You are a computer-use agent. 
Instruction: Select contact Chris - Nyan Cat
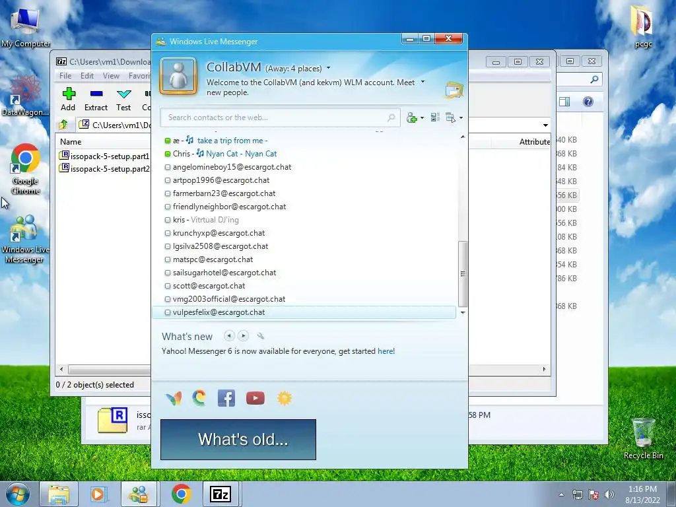pos(304,154)
